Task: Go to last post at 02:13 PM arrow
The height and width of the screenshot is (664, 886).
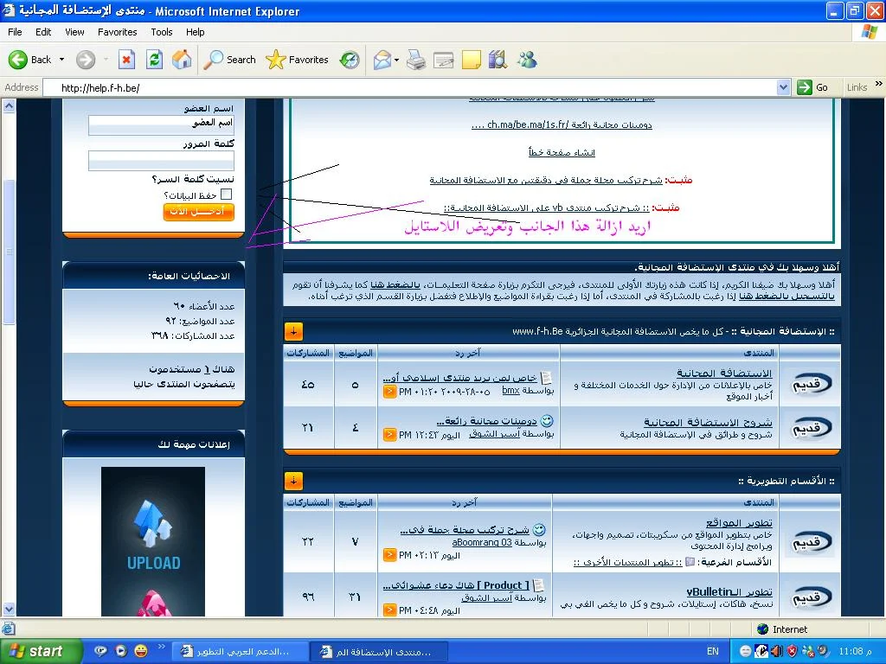Action: coord(390,555)
